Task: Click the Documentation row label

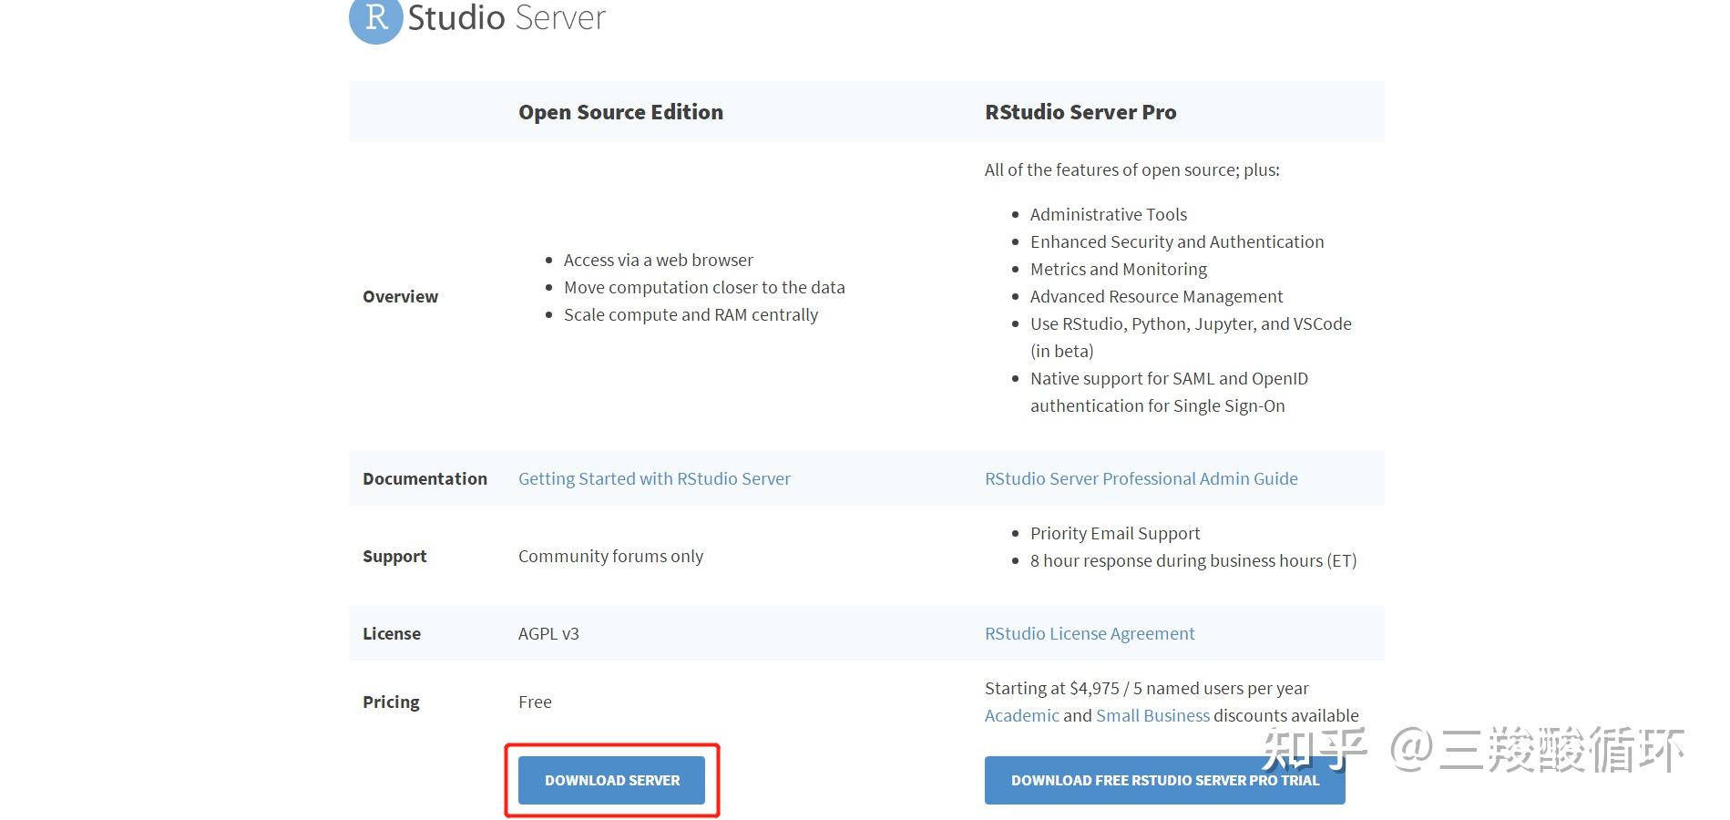Action: click(425, 478)
